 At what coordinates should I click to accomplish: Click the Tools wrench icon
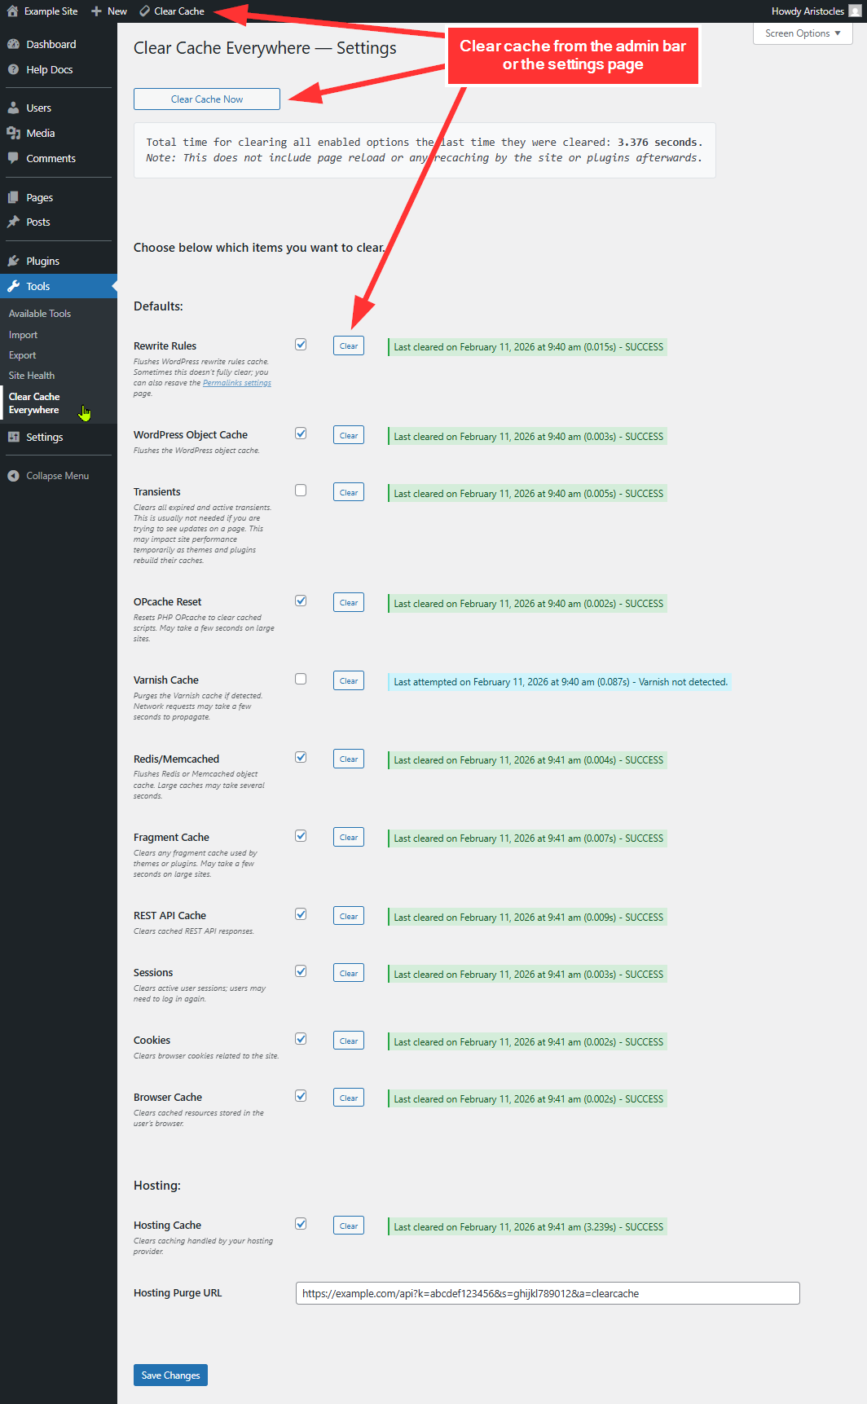coord(13,286)
